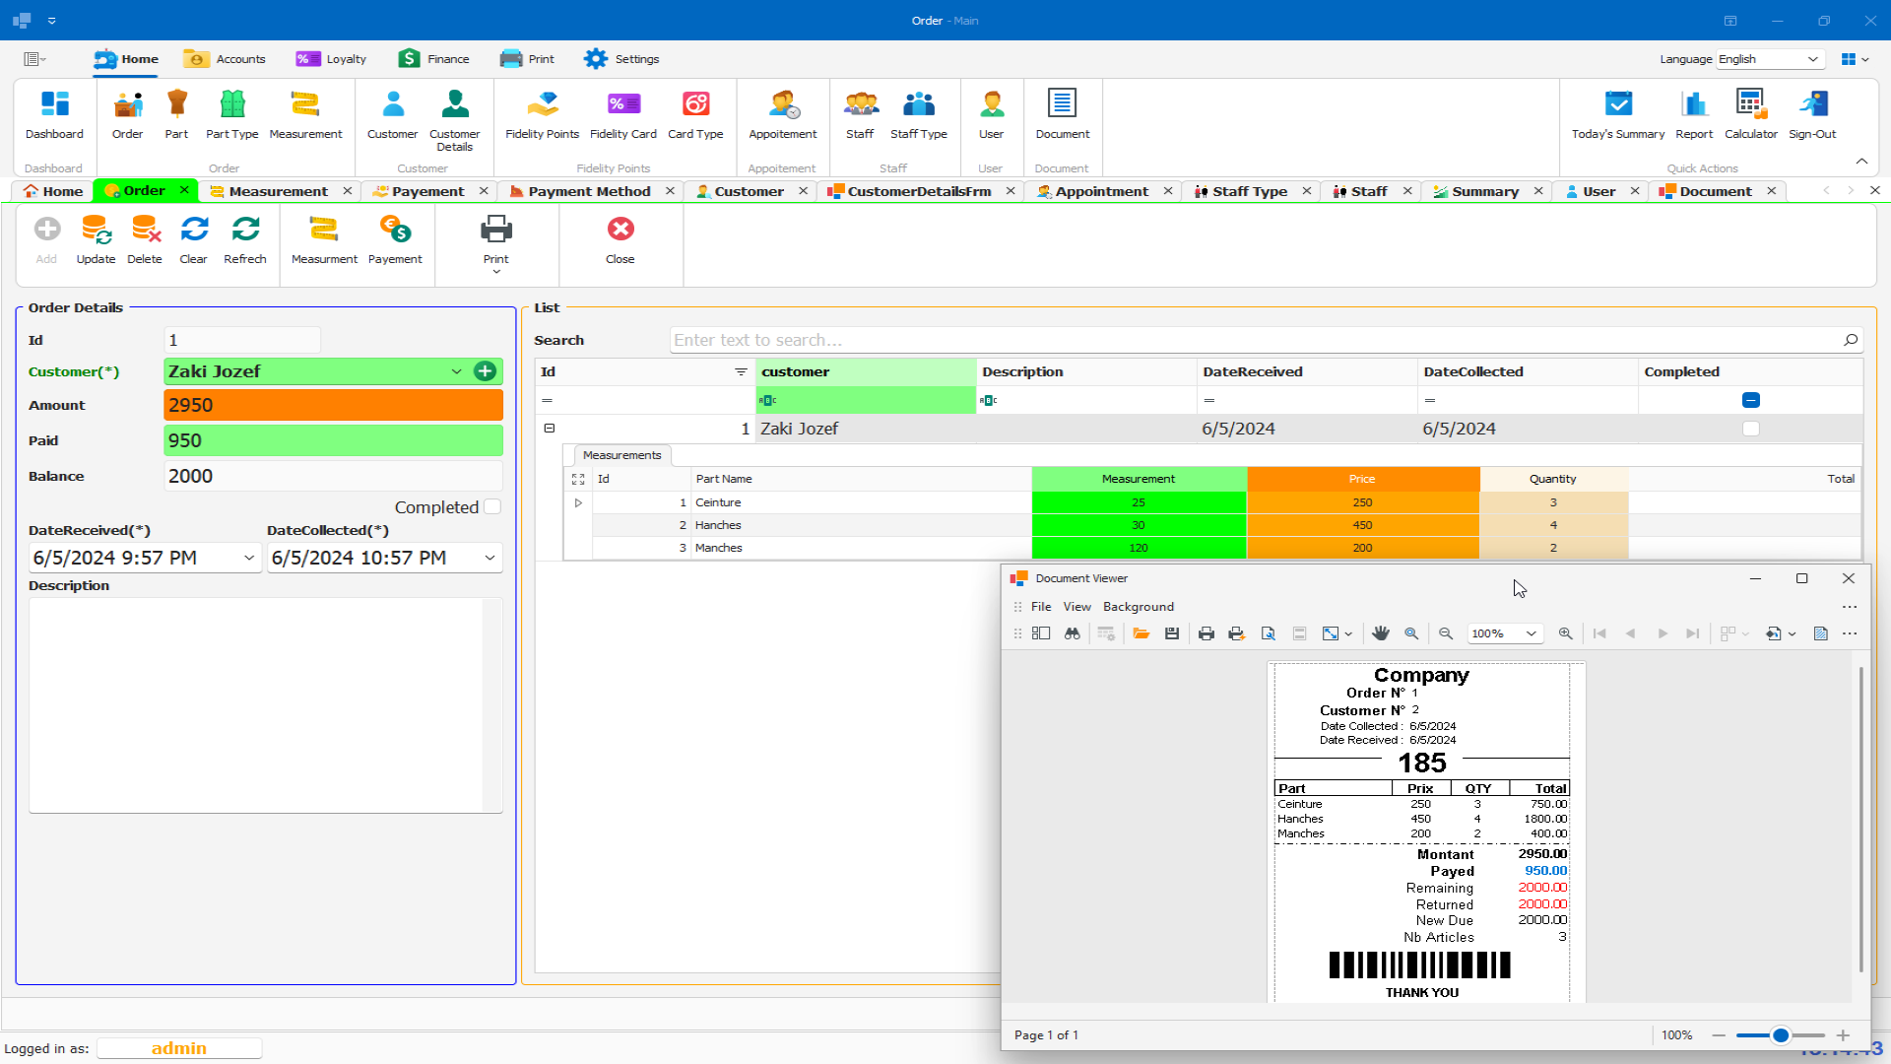Select the hand tool in Document Viewer
Screen dimensions: 1891x1064
(1380, 633)
